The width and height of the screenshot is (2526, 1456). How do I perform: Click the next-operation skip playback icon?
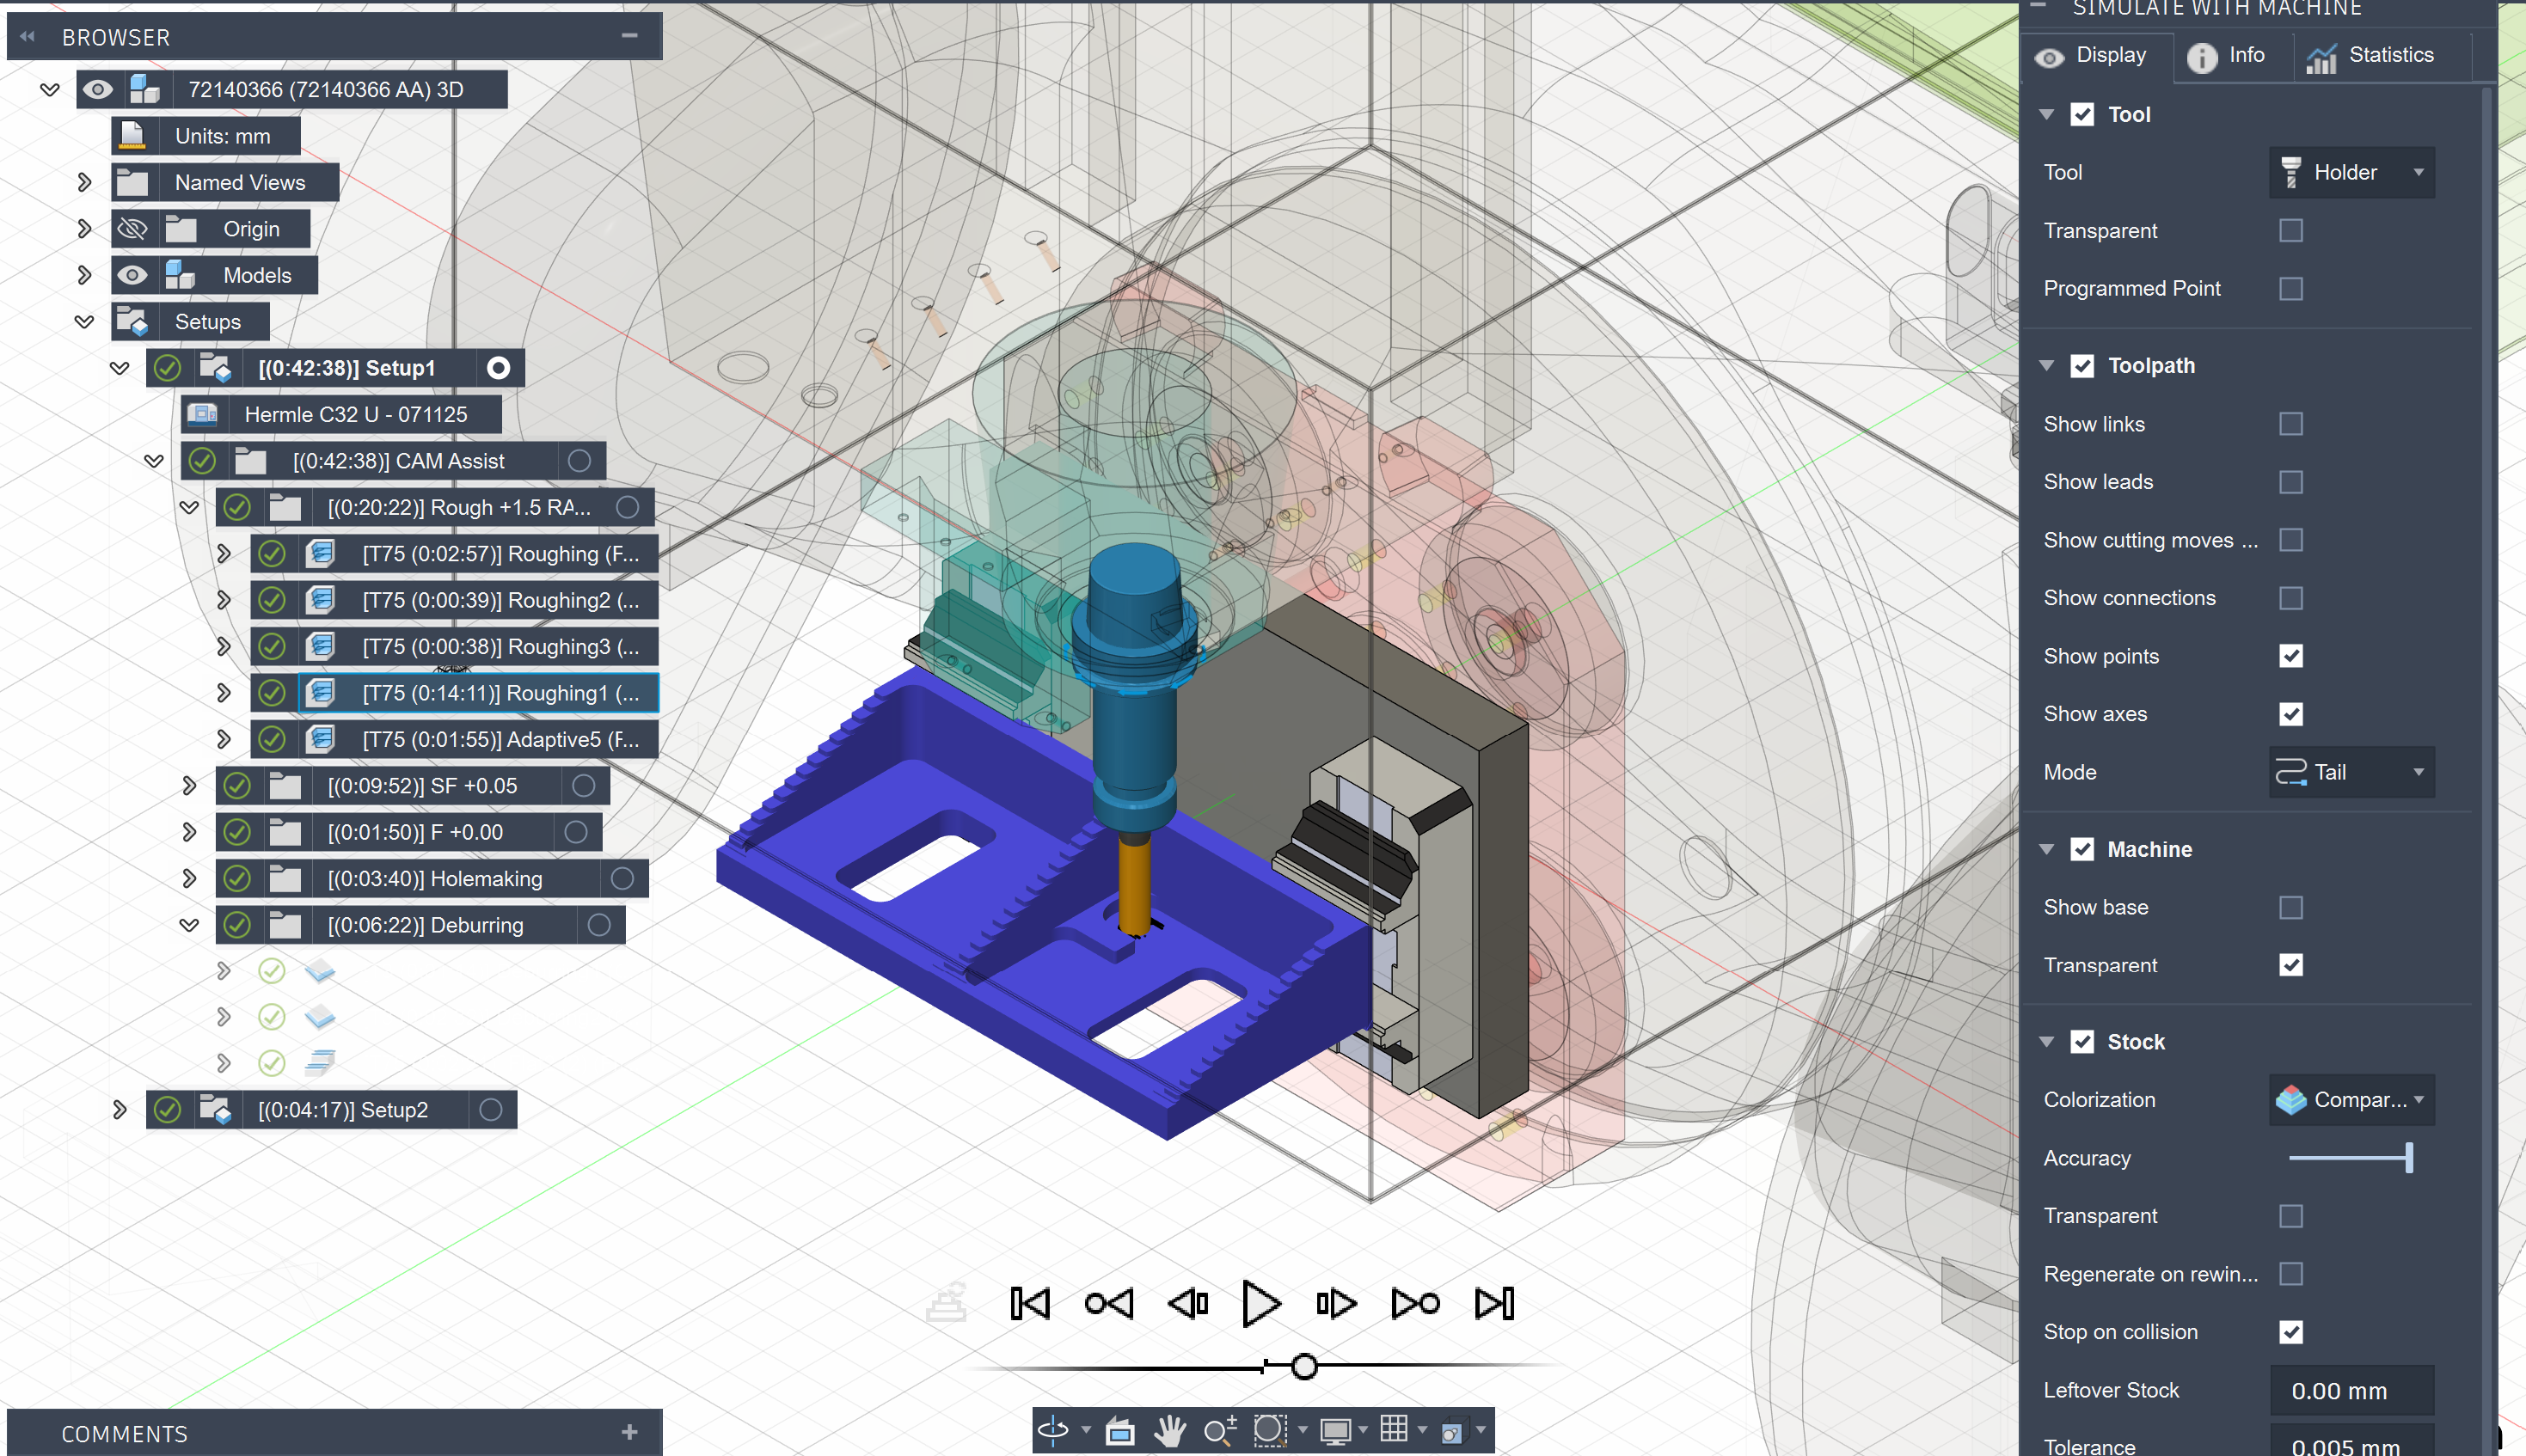coord(1414,1303)
